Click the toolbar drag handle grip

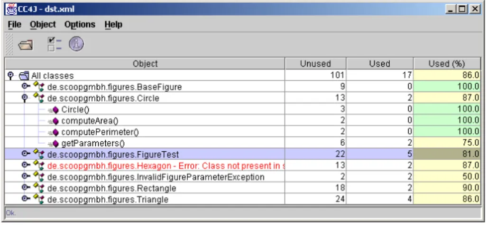(9, 44)
